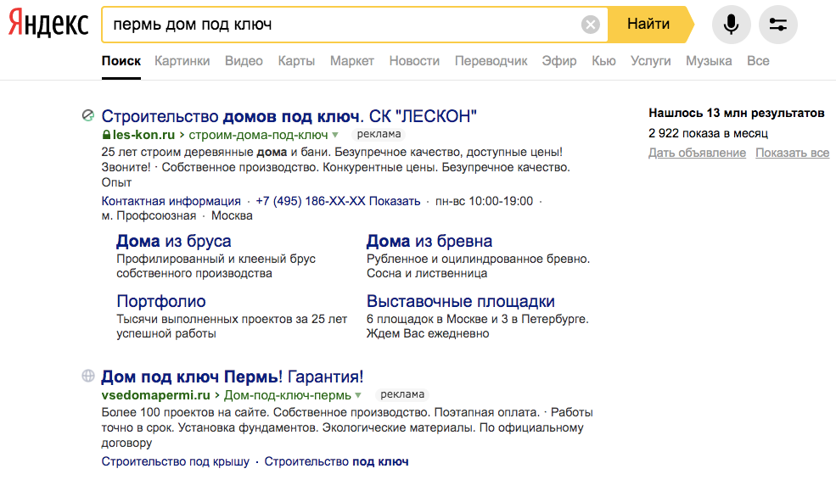Click into the search input field
The image size is (836, 480).
pyautogui.click(x=341, y=25)
